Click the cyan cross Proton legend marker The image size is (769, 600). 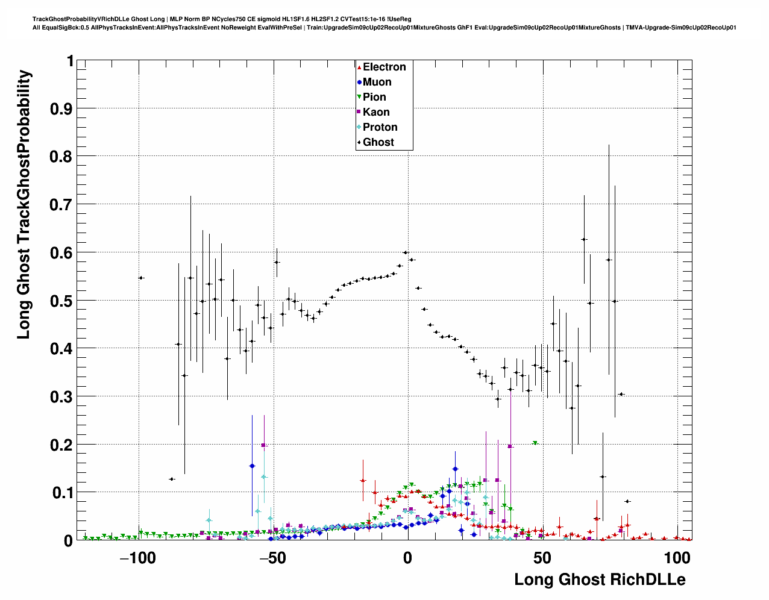(359, 127)
